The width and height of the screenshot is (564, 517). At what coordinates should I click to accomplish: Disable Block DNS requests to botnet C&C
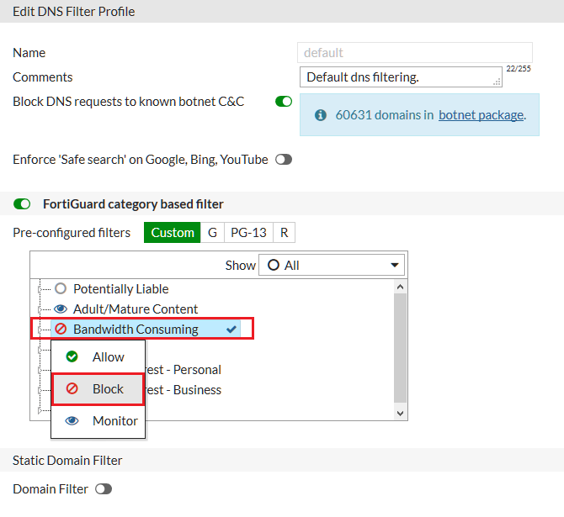tap(284, 102)
